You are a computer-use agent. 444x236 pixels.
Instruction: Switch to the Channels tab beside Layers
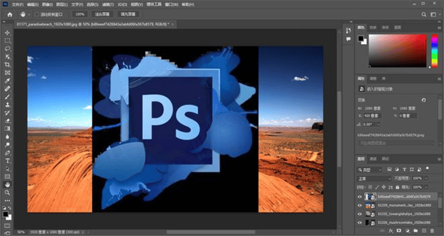tap(373, 159)
